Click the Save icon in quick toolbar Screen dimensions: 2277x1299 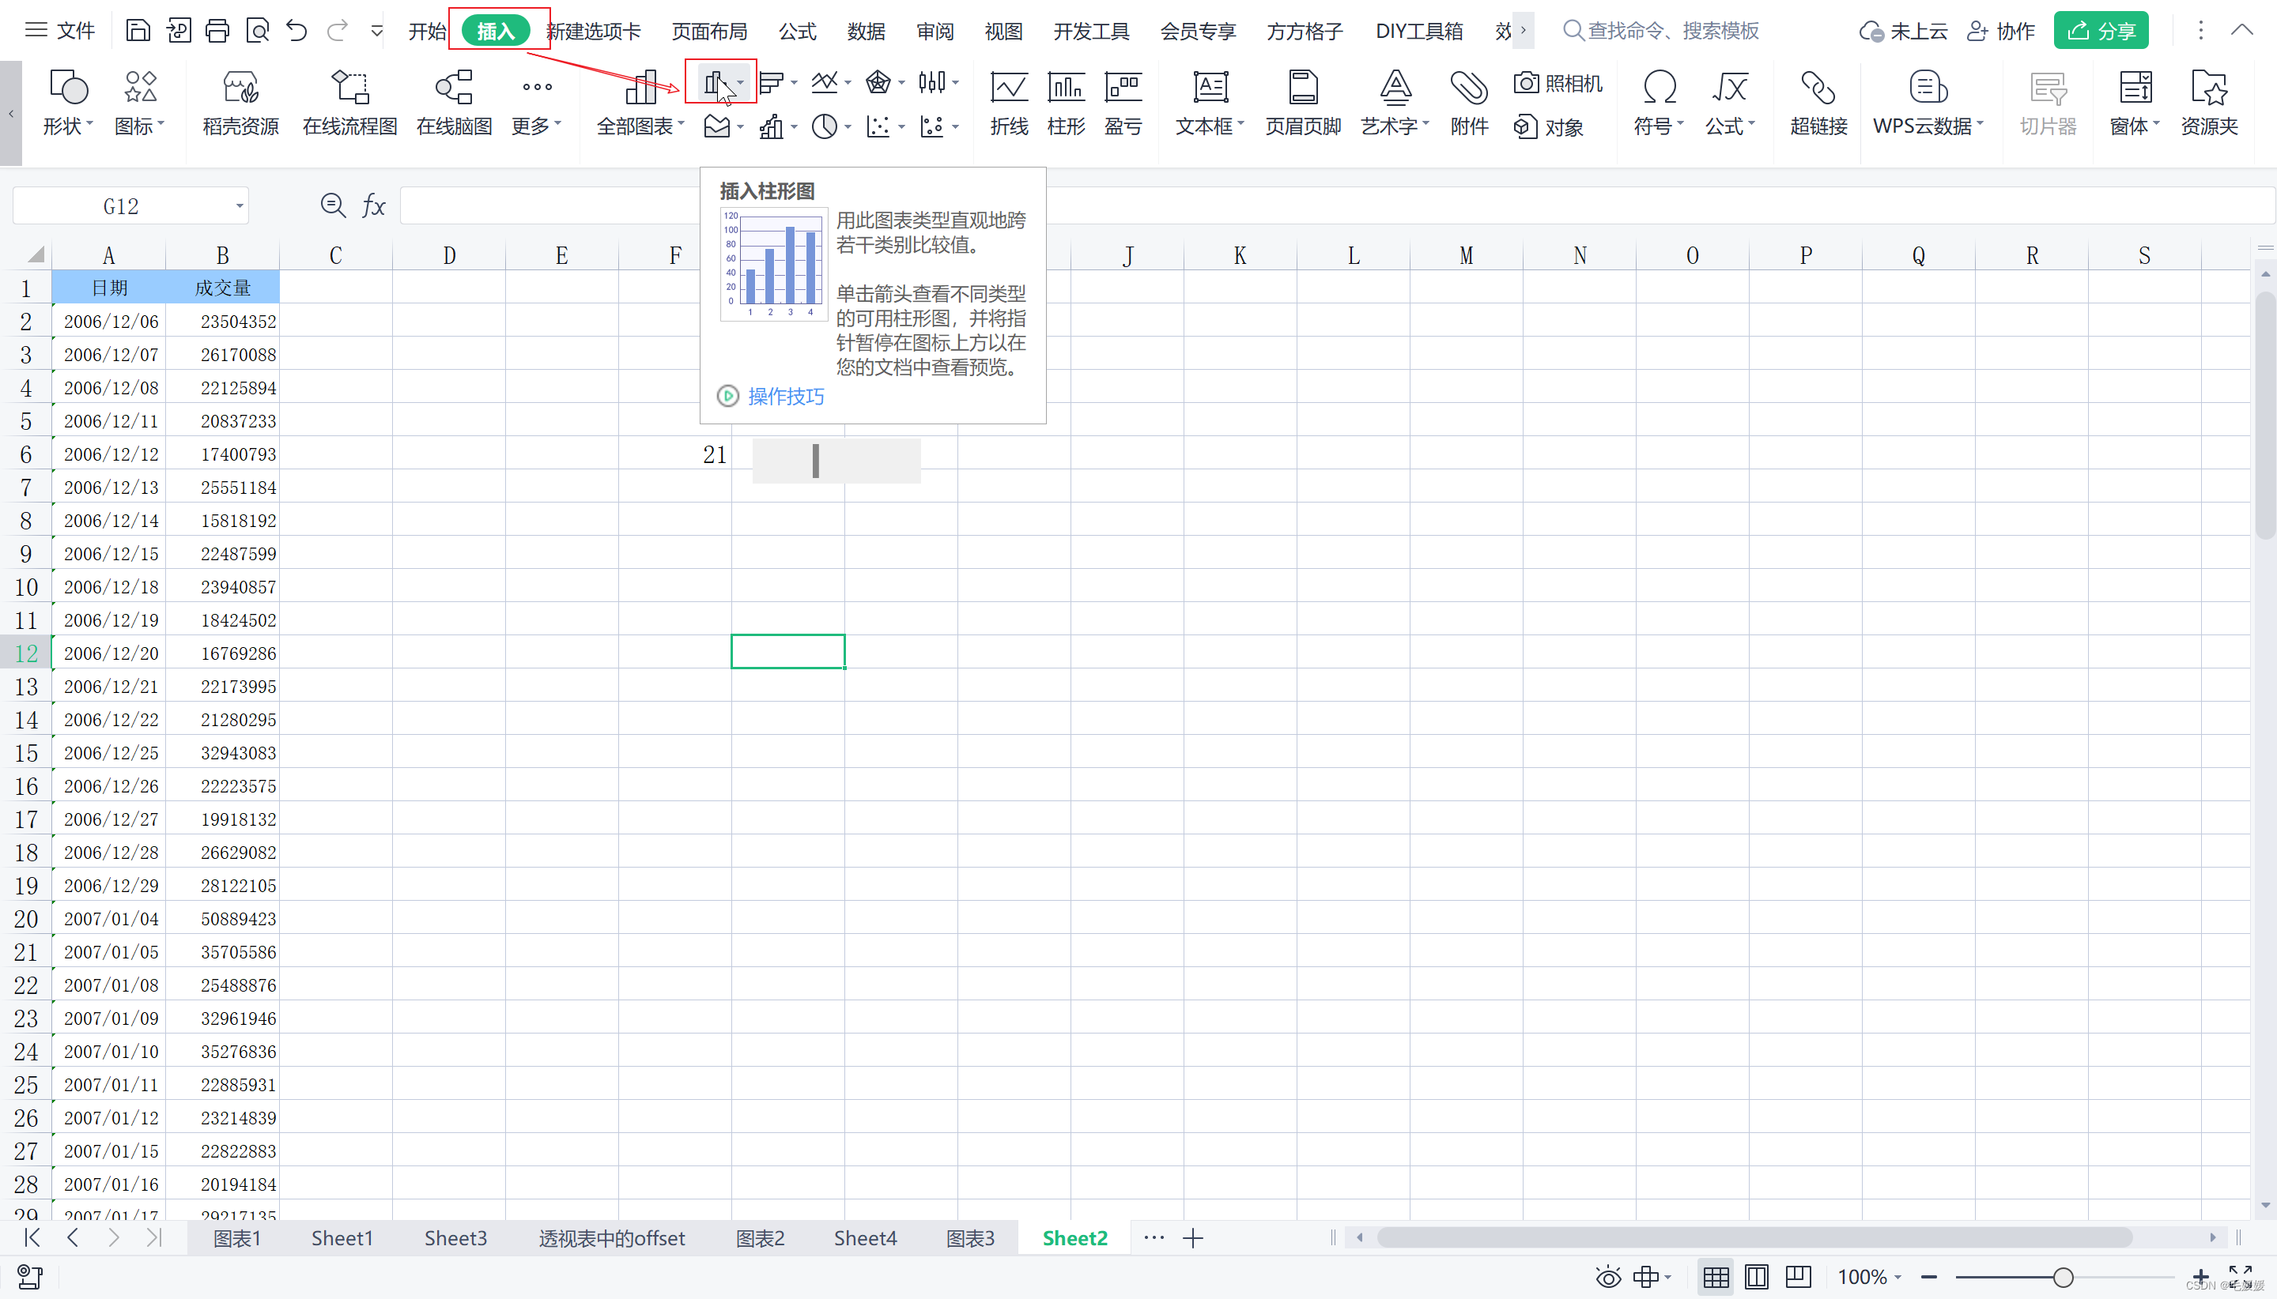coord(138,32)
